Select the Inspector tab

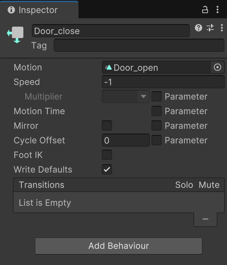39,10
